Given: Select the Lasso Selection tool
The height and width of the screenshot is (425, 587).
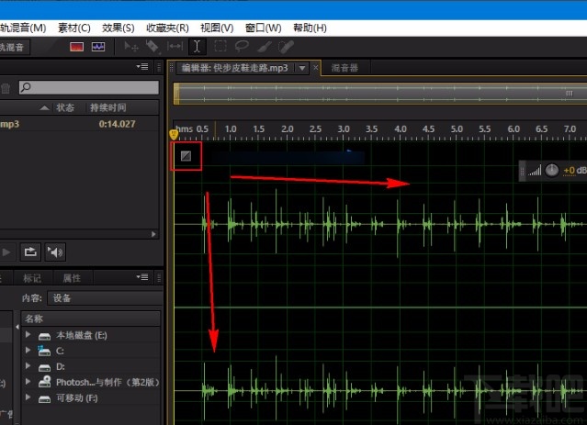Looking at the screenshot, I should tap(242, 47).
